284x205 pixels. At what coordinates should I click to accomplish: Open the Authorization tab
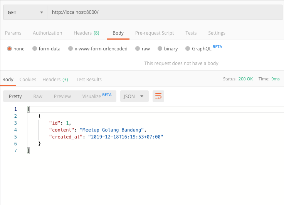coord(47,33)
